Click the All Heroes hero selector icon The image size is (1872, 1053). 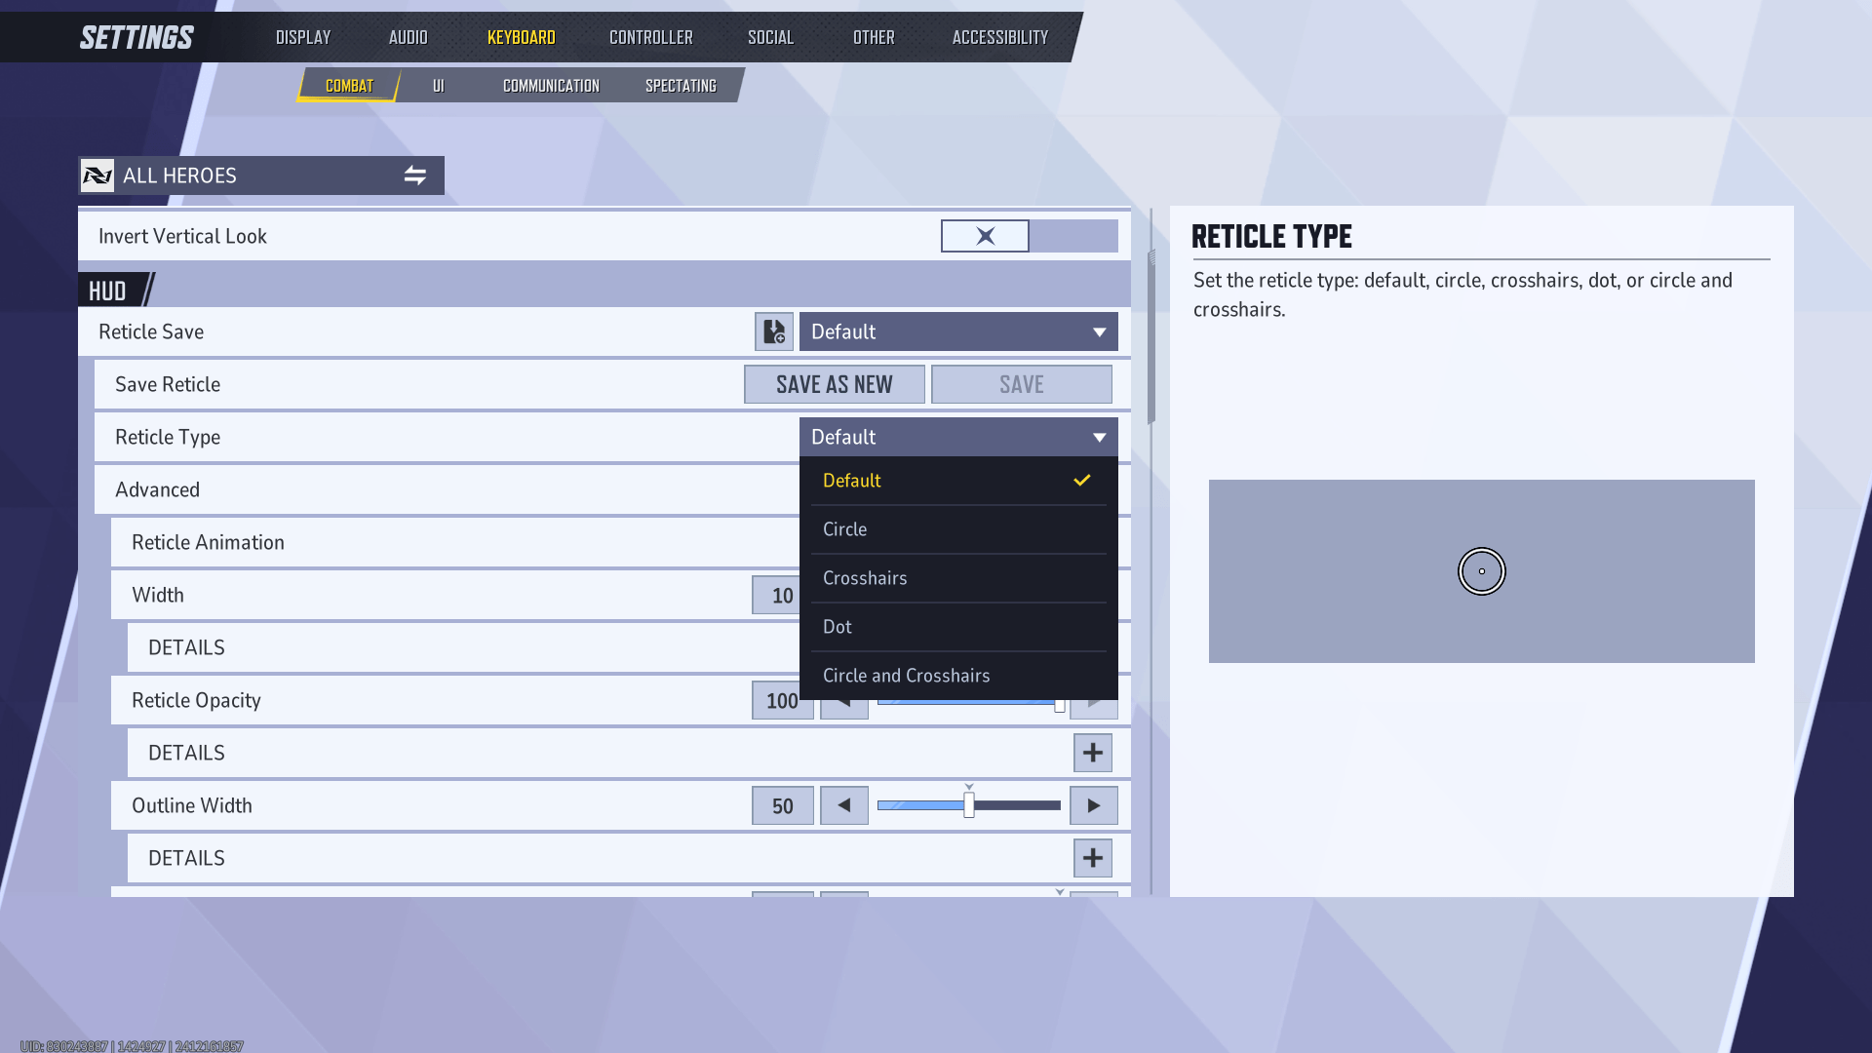97,175
